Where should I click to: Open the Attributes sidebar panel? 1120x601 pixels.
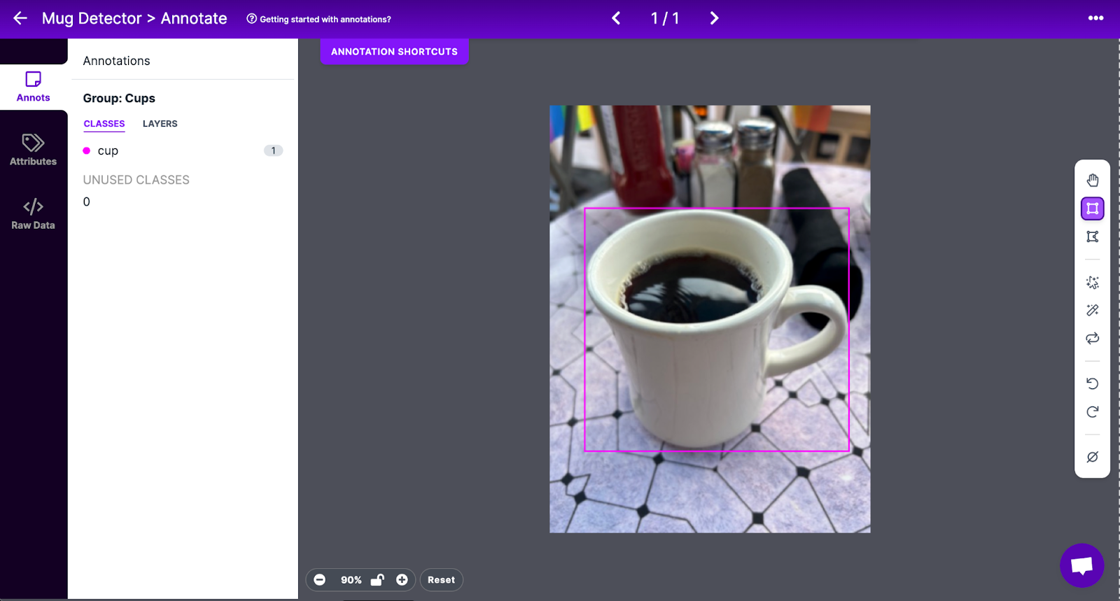pyautogui.click(x=33, y=150)
